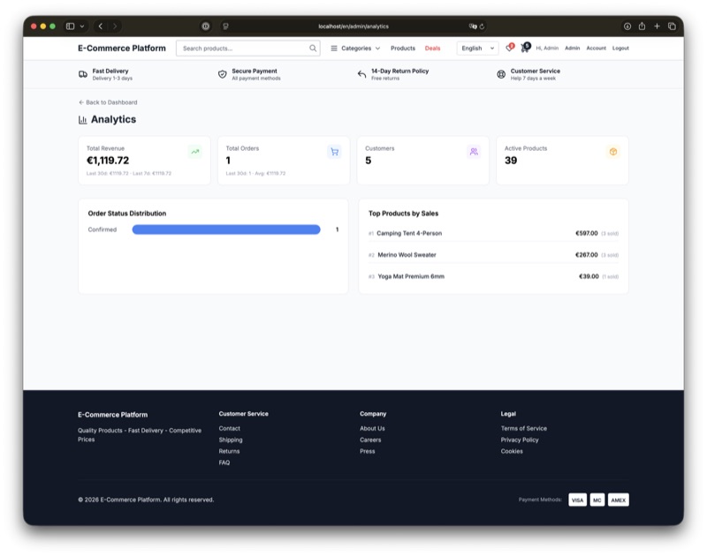
Task: Click the Safari privacy shield icon
Action: (x=206, y=26)
